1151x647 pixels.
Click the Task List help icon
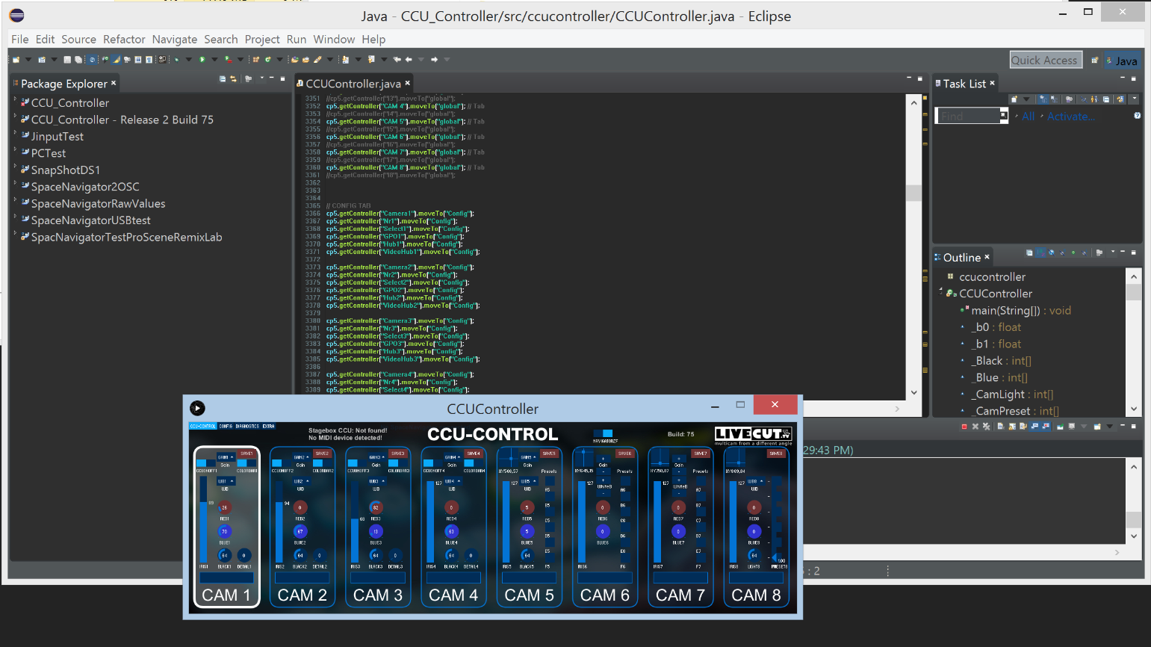(x=1137, y=116)
